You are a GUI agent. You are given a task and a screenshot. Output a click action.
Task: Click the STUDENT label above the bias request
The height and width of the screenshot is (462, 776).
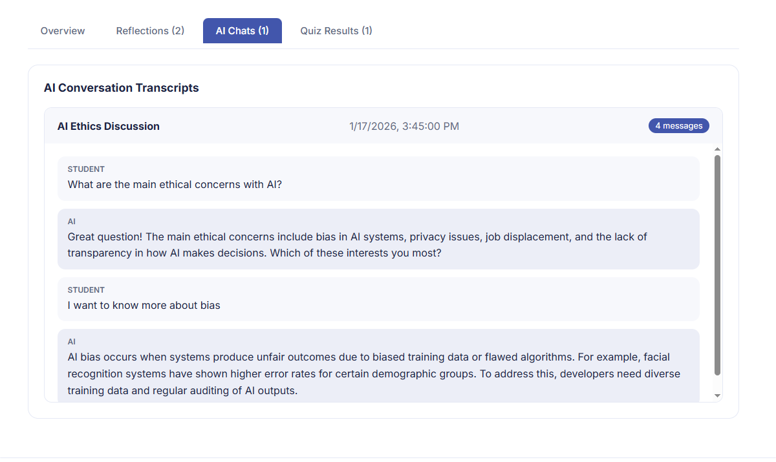click(x=86, y=290)
